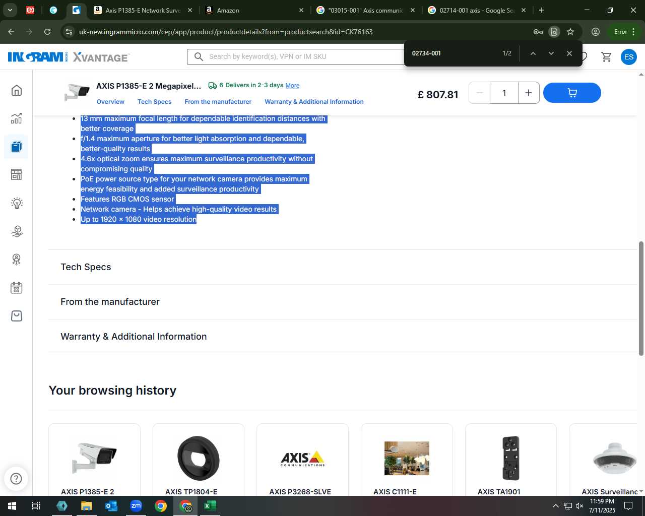Expand the From the manufacturer accordion
Viewport: 645px width, 516px height.
[x=343, y=302]
